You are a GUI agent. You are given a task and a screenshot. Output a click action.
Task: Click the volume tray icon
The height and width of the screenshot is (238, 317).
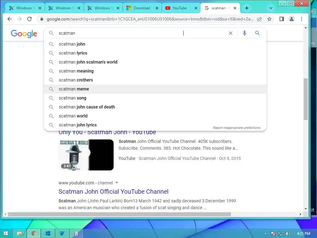288,234
